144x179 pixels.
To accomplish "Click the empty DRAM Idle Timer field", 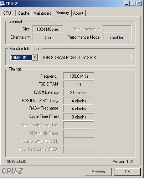I will click(79, 133).
